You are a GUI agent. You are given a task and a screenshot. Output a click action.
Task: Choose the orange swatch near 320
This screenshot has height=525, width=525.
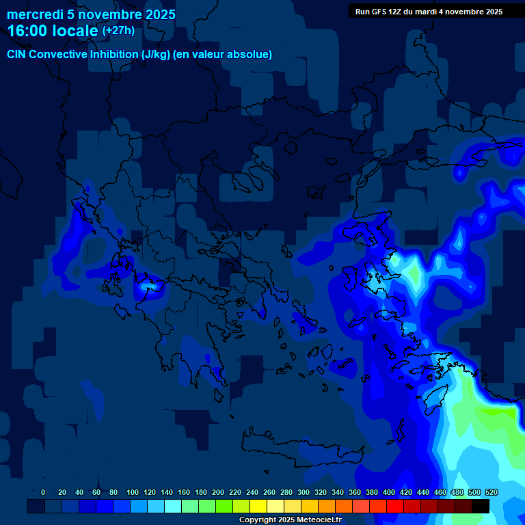[327, 506]
